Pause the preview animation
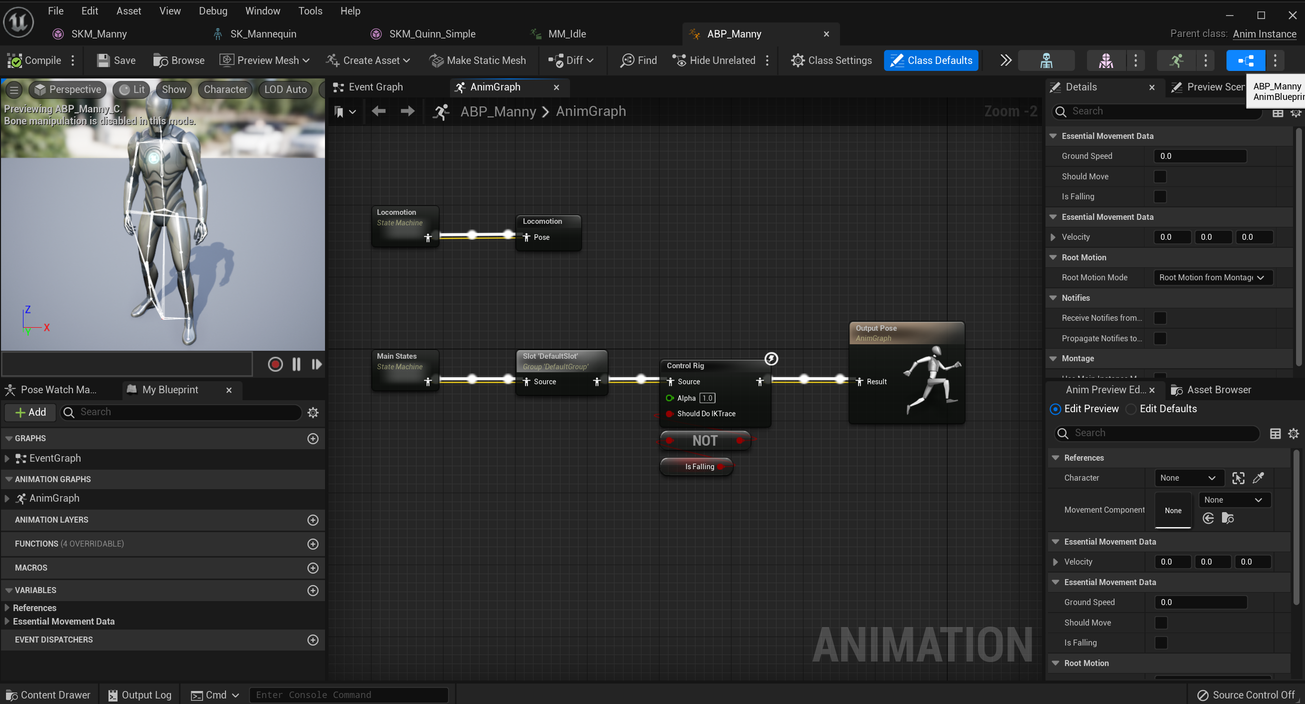 [296, 364]
